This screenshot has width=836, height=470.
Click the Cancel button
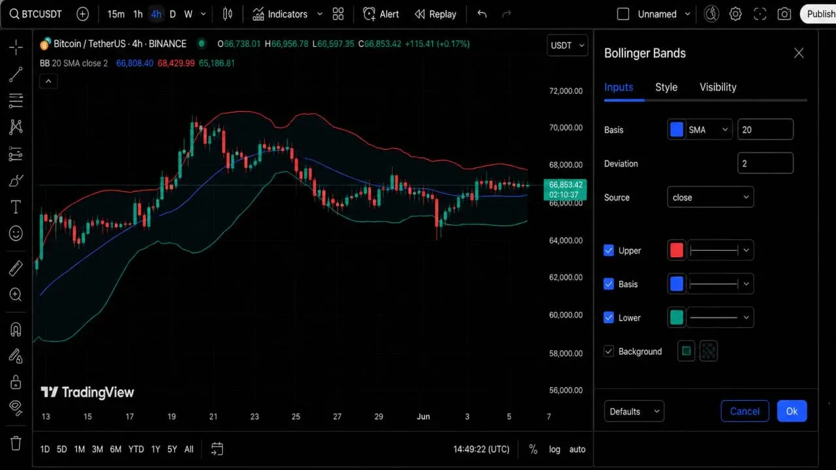tap(745, 411)
